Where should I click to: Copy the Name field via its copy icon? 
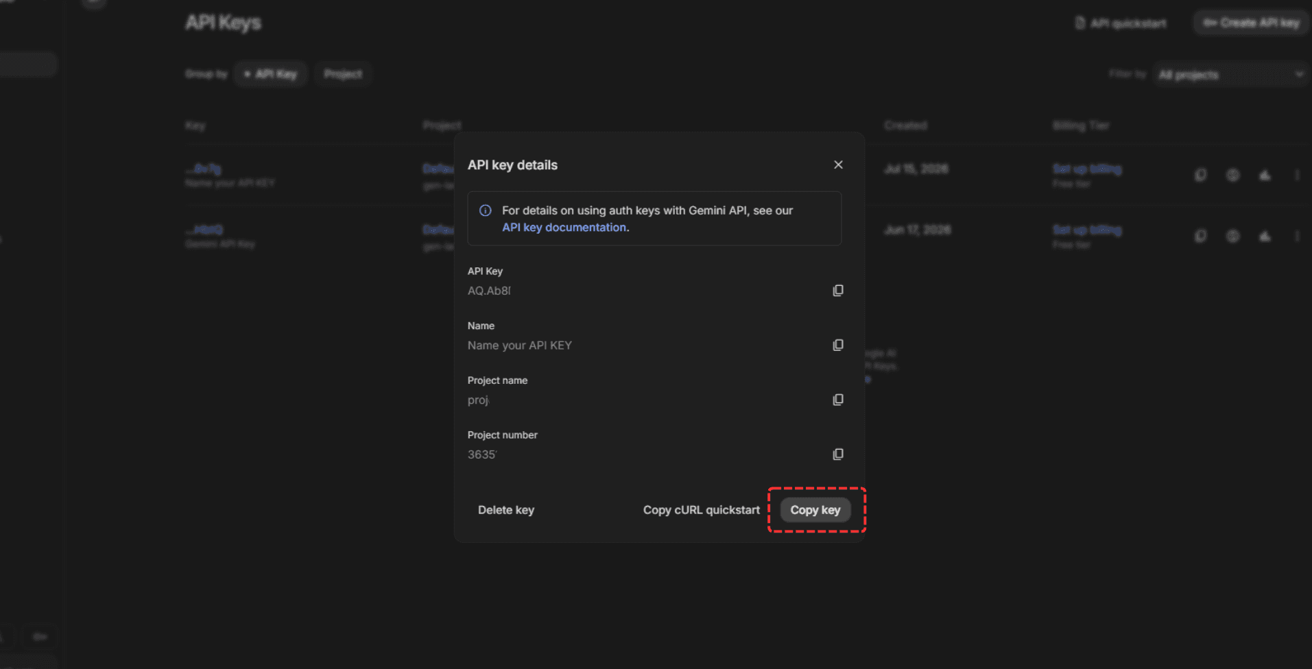coord(838,345)
